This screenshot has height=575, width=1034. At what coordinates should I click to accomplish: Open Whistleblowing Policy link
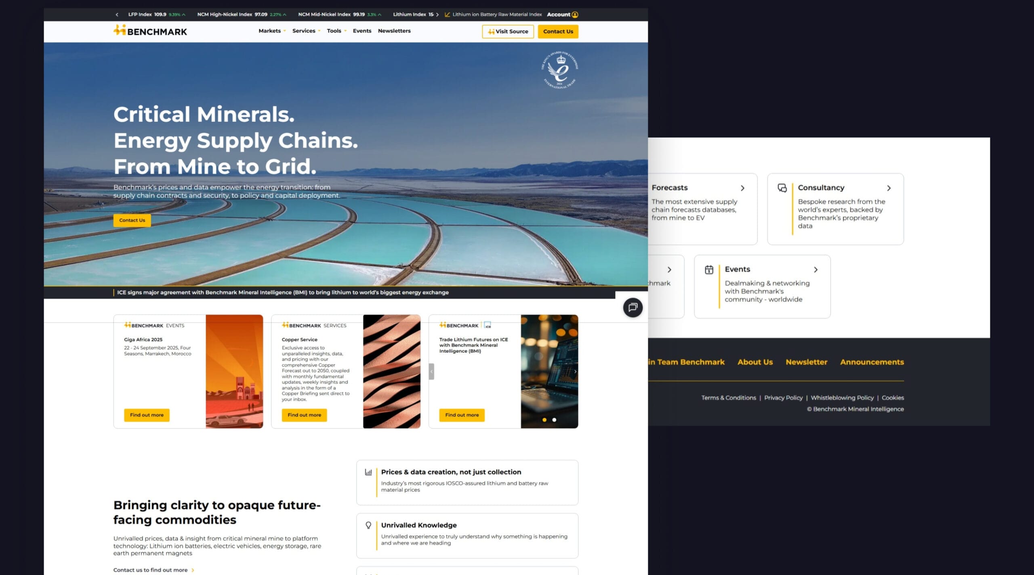click(842, 397)
